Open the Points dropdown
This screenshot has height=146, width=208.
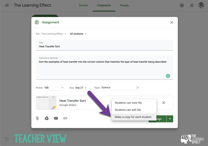click(54, 88)
